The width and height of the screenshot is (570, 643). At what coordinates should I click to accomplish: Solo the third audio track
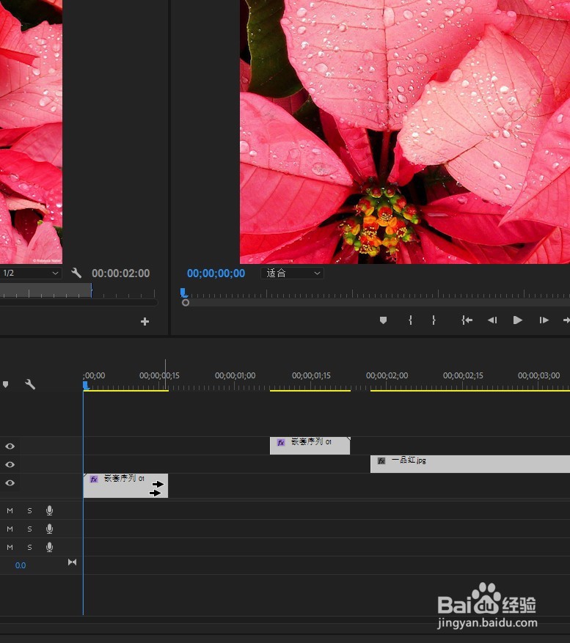pos(29,548)
